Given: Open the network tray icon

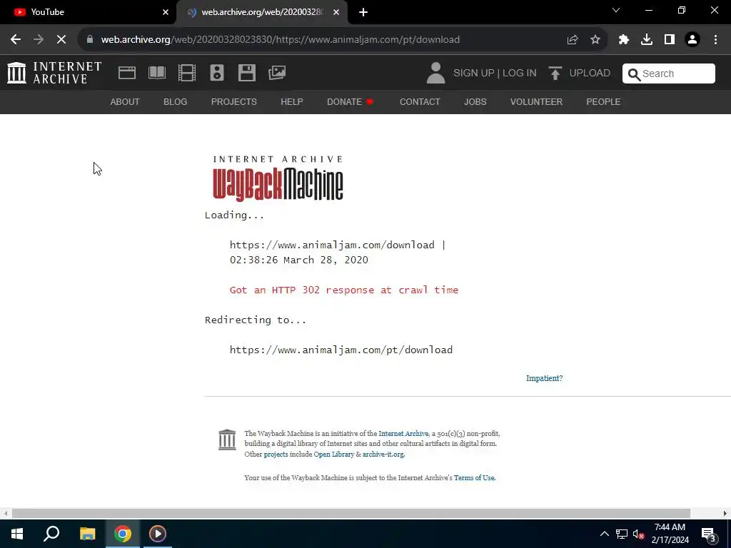Looking at the screenshot, I should (x=622, y=534).
